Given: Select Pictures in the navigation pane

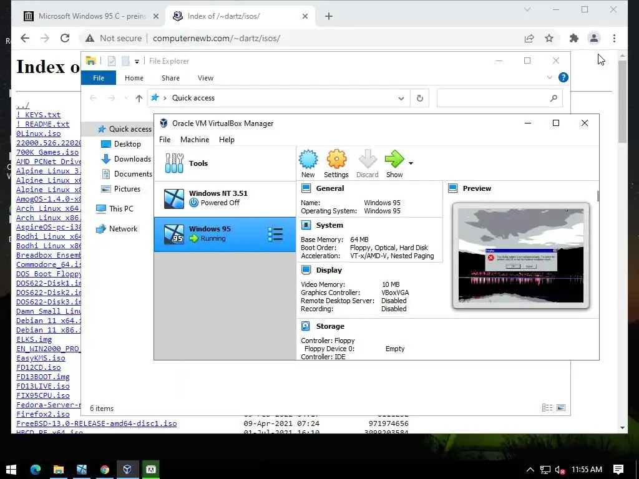Looking at the screenshot, I should coord(120,189).
